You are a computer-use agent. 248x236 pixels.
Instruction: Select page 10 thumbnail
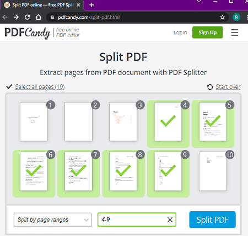tap(213, 171)
